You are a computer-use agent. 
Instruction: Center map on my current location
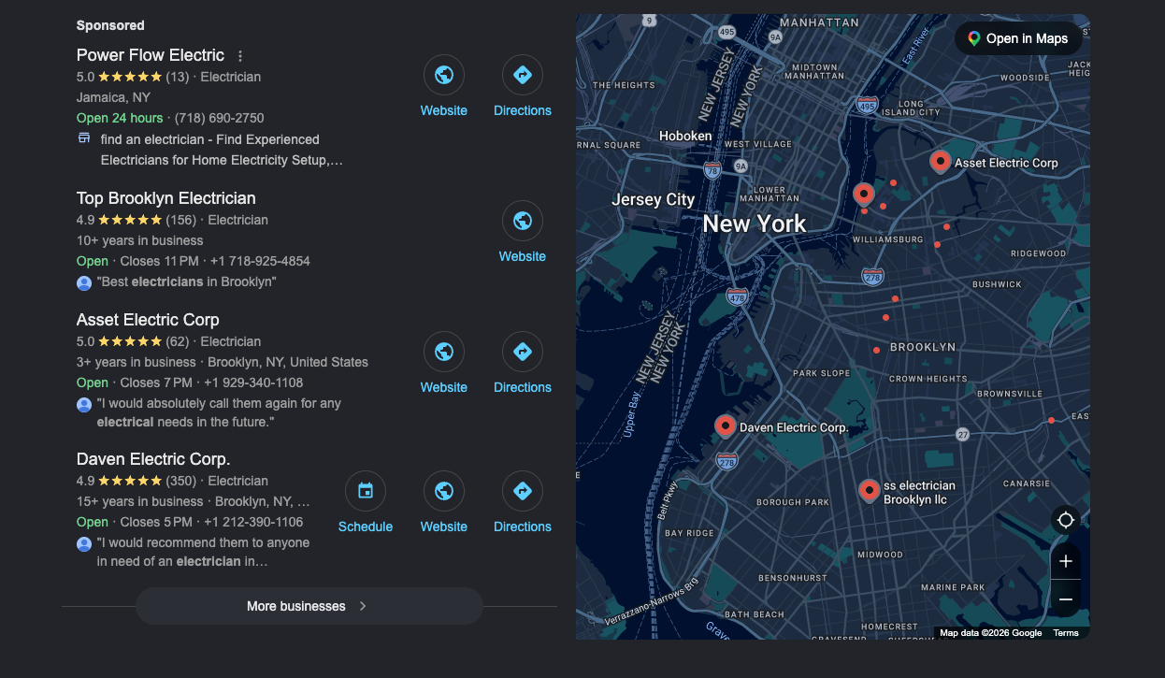[1066, 520]
